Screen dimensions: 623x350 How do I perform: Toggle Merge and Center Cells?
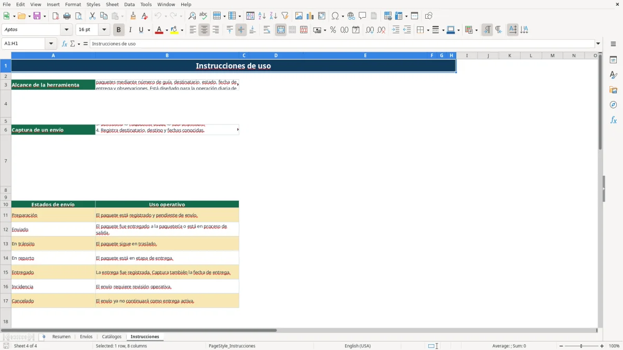(281, 30)
